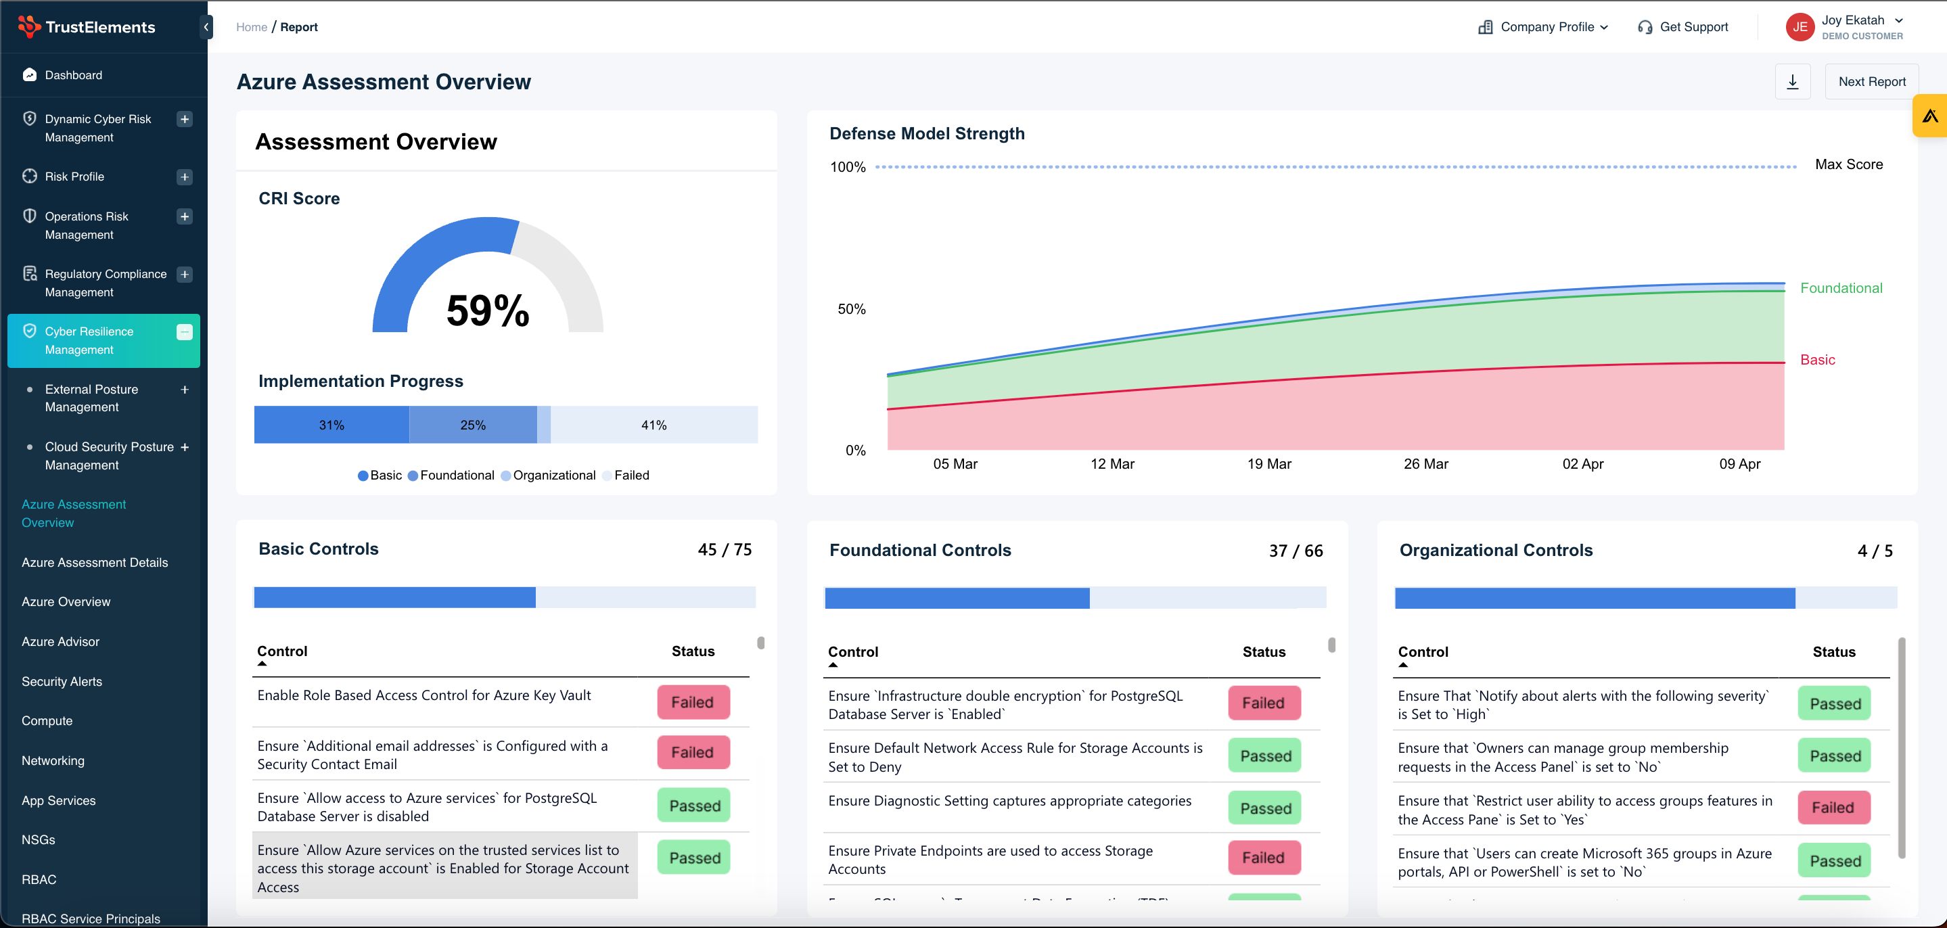Screen dimensions: 1947x928
Task: Collapse the sidebar with chevron button
Action: 206,27
